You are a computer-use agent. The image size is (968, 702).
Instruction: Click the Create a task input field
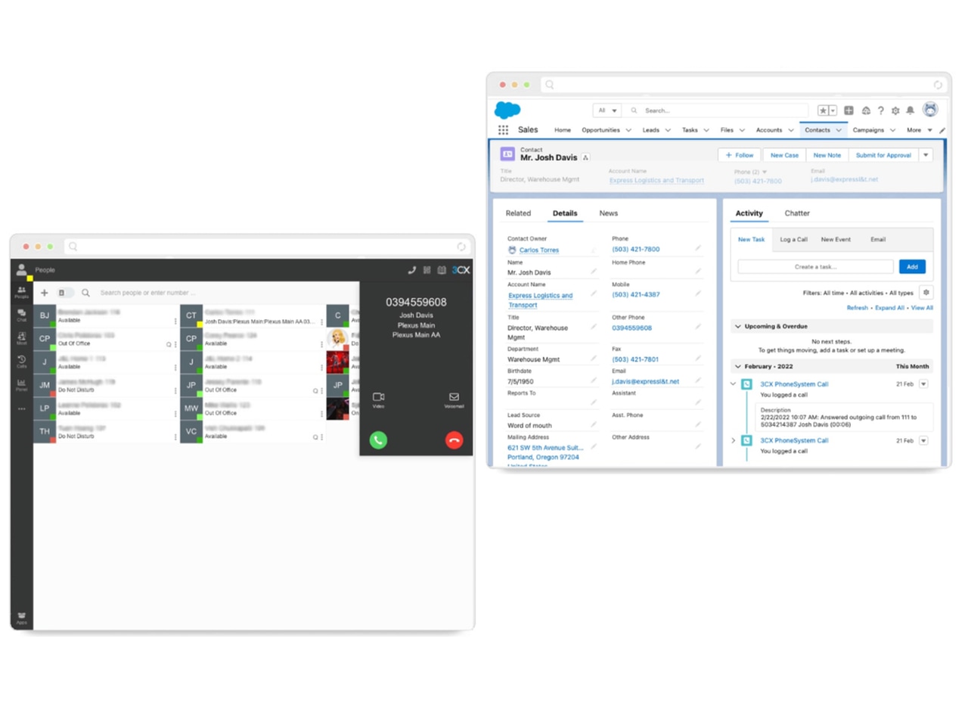(x=814, y=266)
